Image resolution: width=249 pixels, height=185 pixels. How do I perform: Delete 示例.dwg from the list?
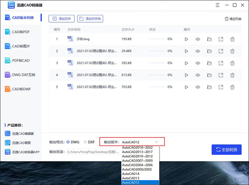(232, 39)
